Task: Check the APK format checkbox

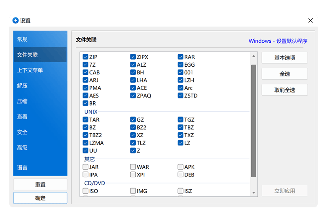Action: (x=180, y=167)
